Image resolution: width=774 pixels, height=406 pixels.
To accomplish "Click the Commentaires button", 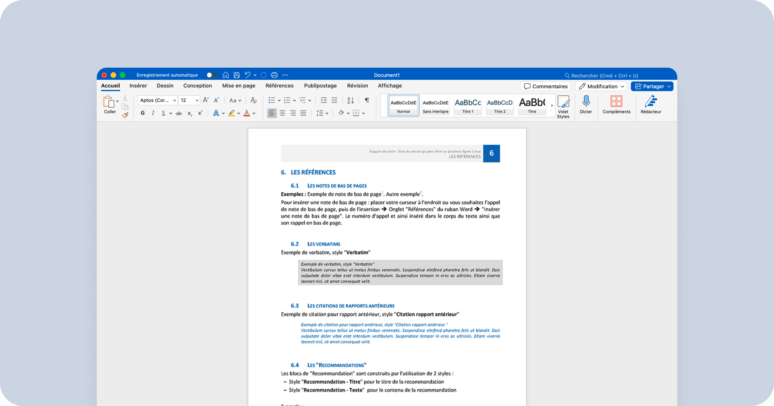I will tap(545, 86).
